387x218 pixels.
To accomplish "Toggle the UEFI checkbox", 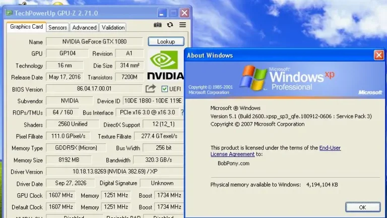I will pyautogui.click(x=164, y=89).
